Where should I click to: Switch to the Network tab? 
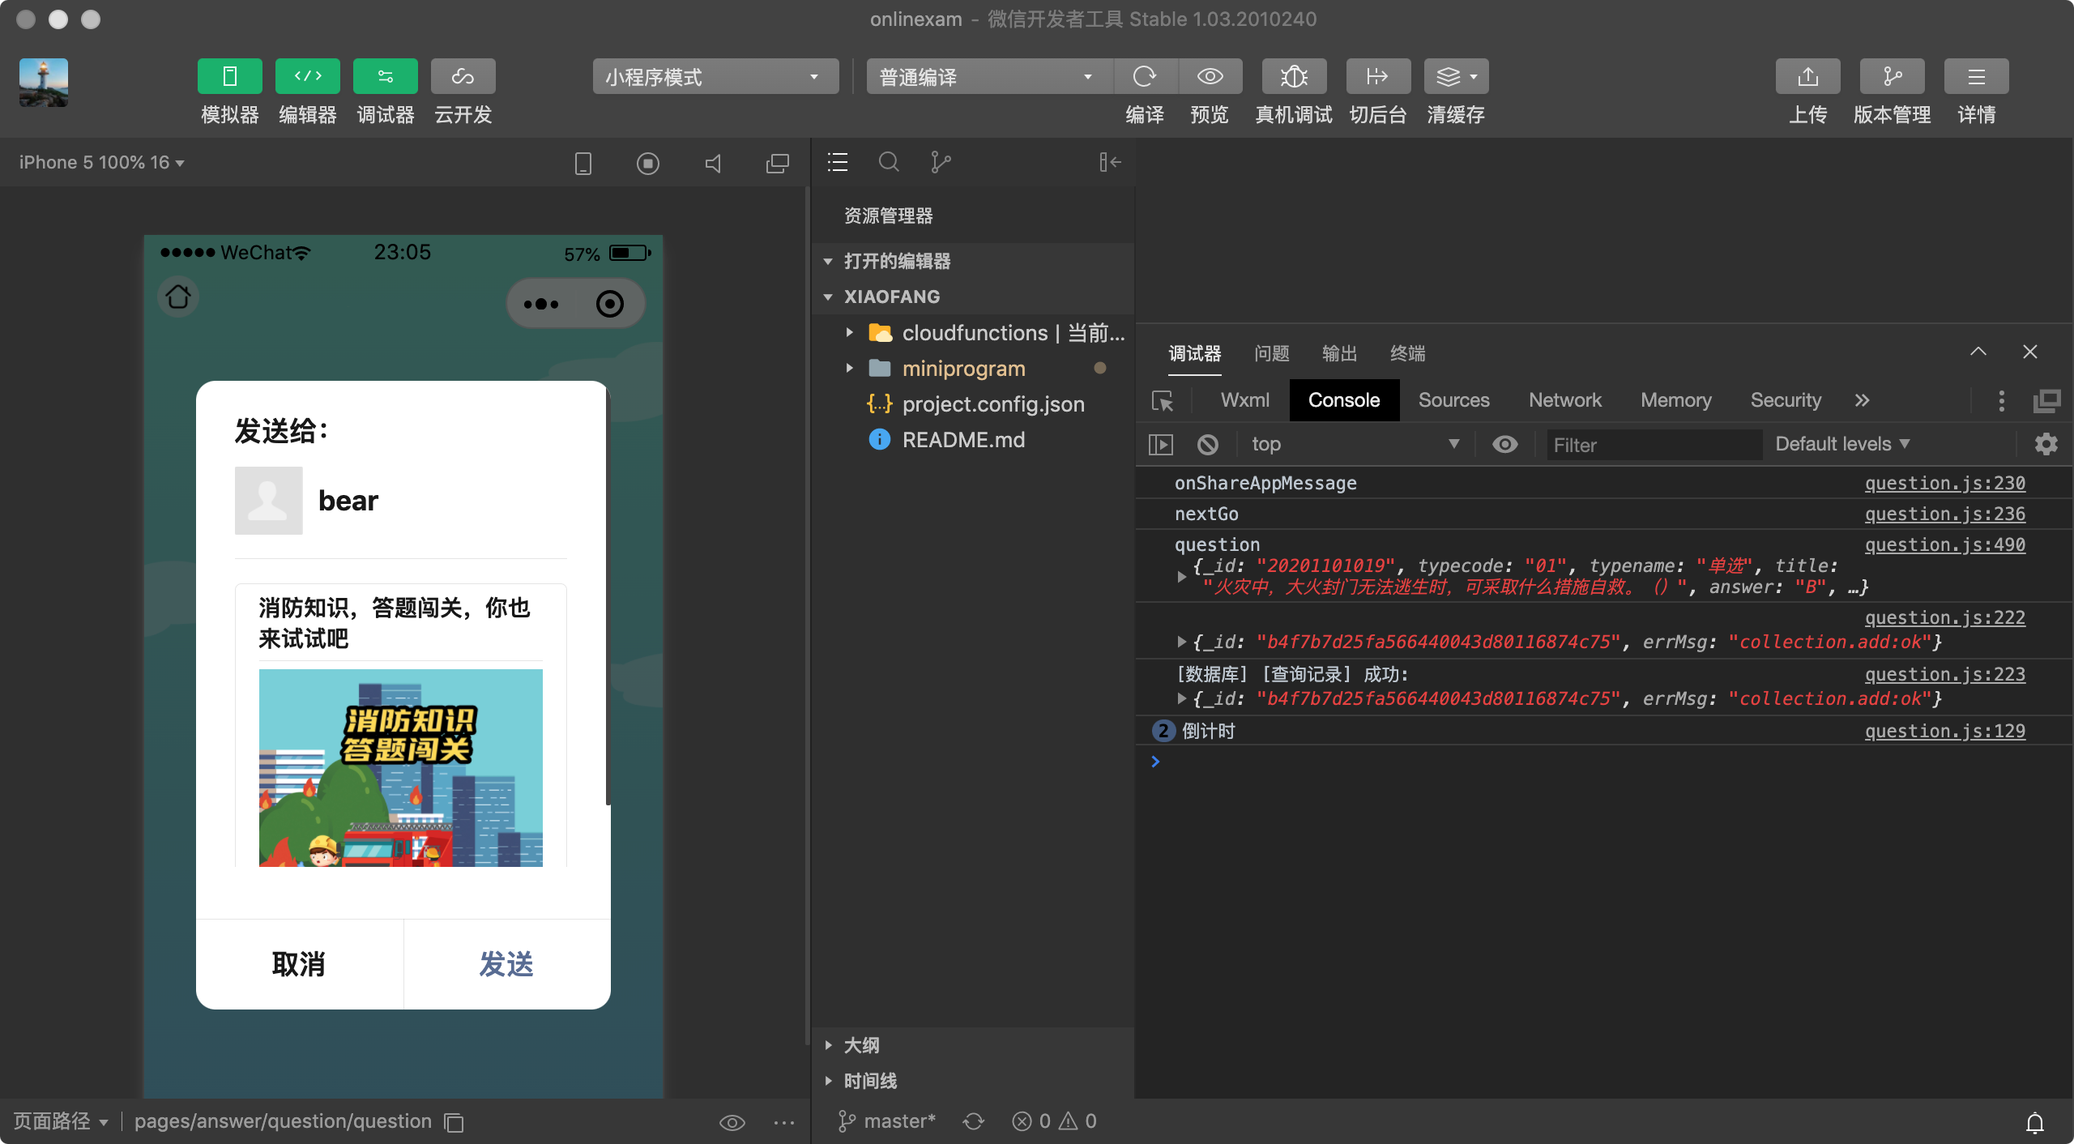click(1564, 400)
